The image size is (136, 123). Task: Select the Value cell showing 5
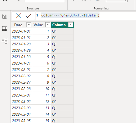[x=41, y=57]
